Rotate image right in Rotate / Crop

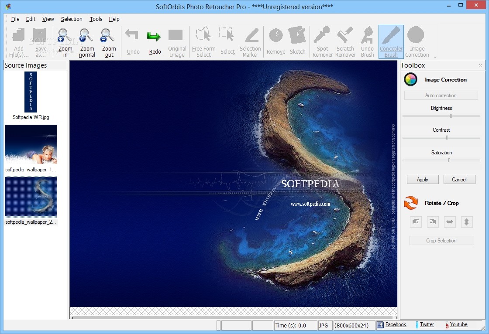point(433,222)
